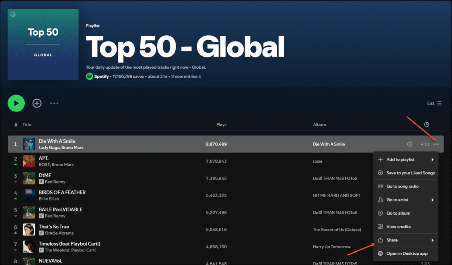Screen dimensions: 452x265
Task: Open BIRDS OF A FEATHER song title
Action: click(x=62, y=192)
